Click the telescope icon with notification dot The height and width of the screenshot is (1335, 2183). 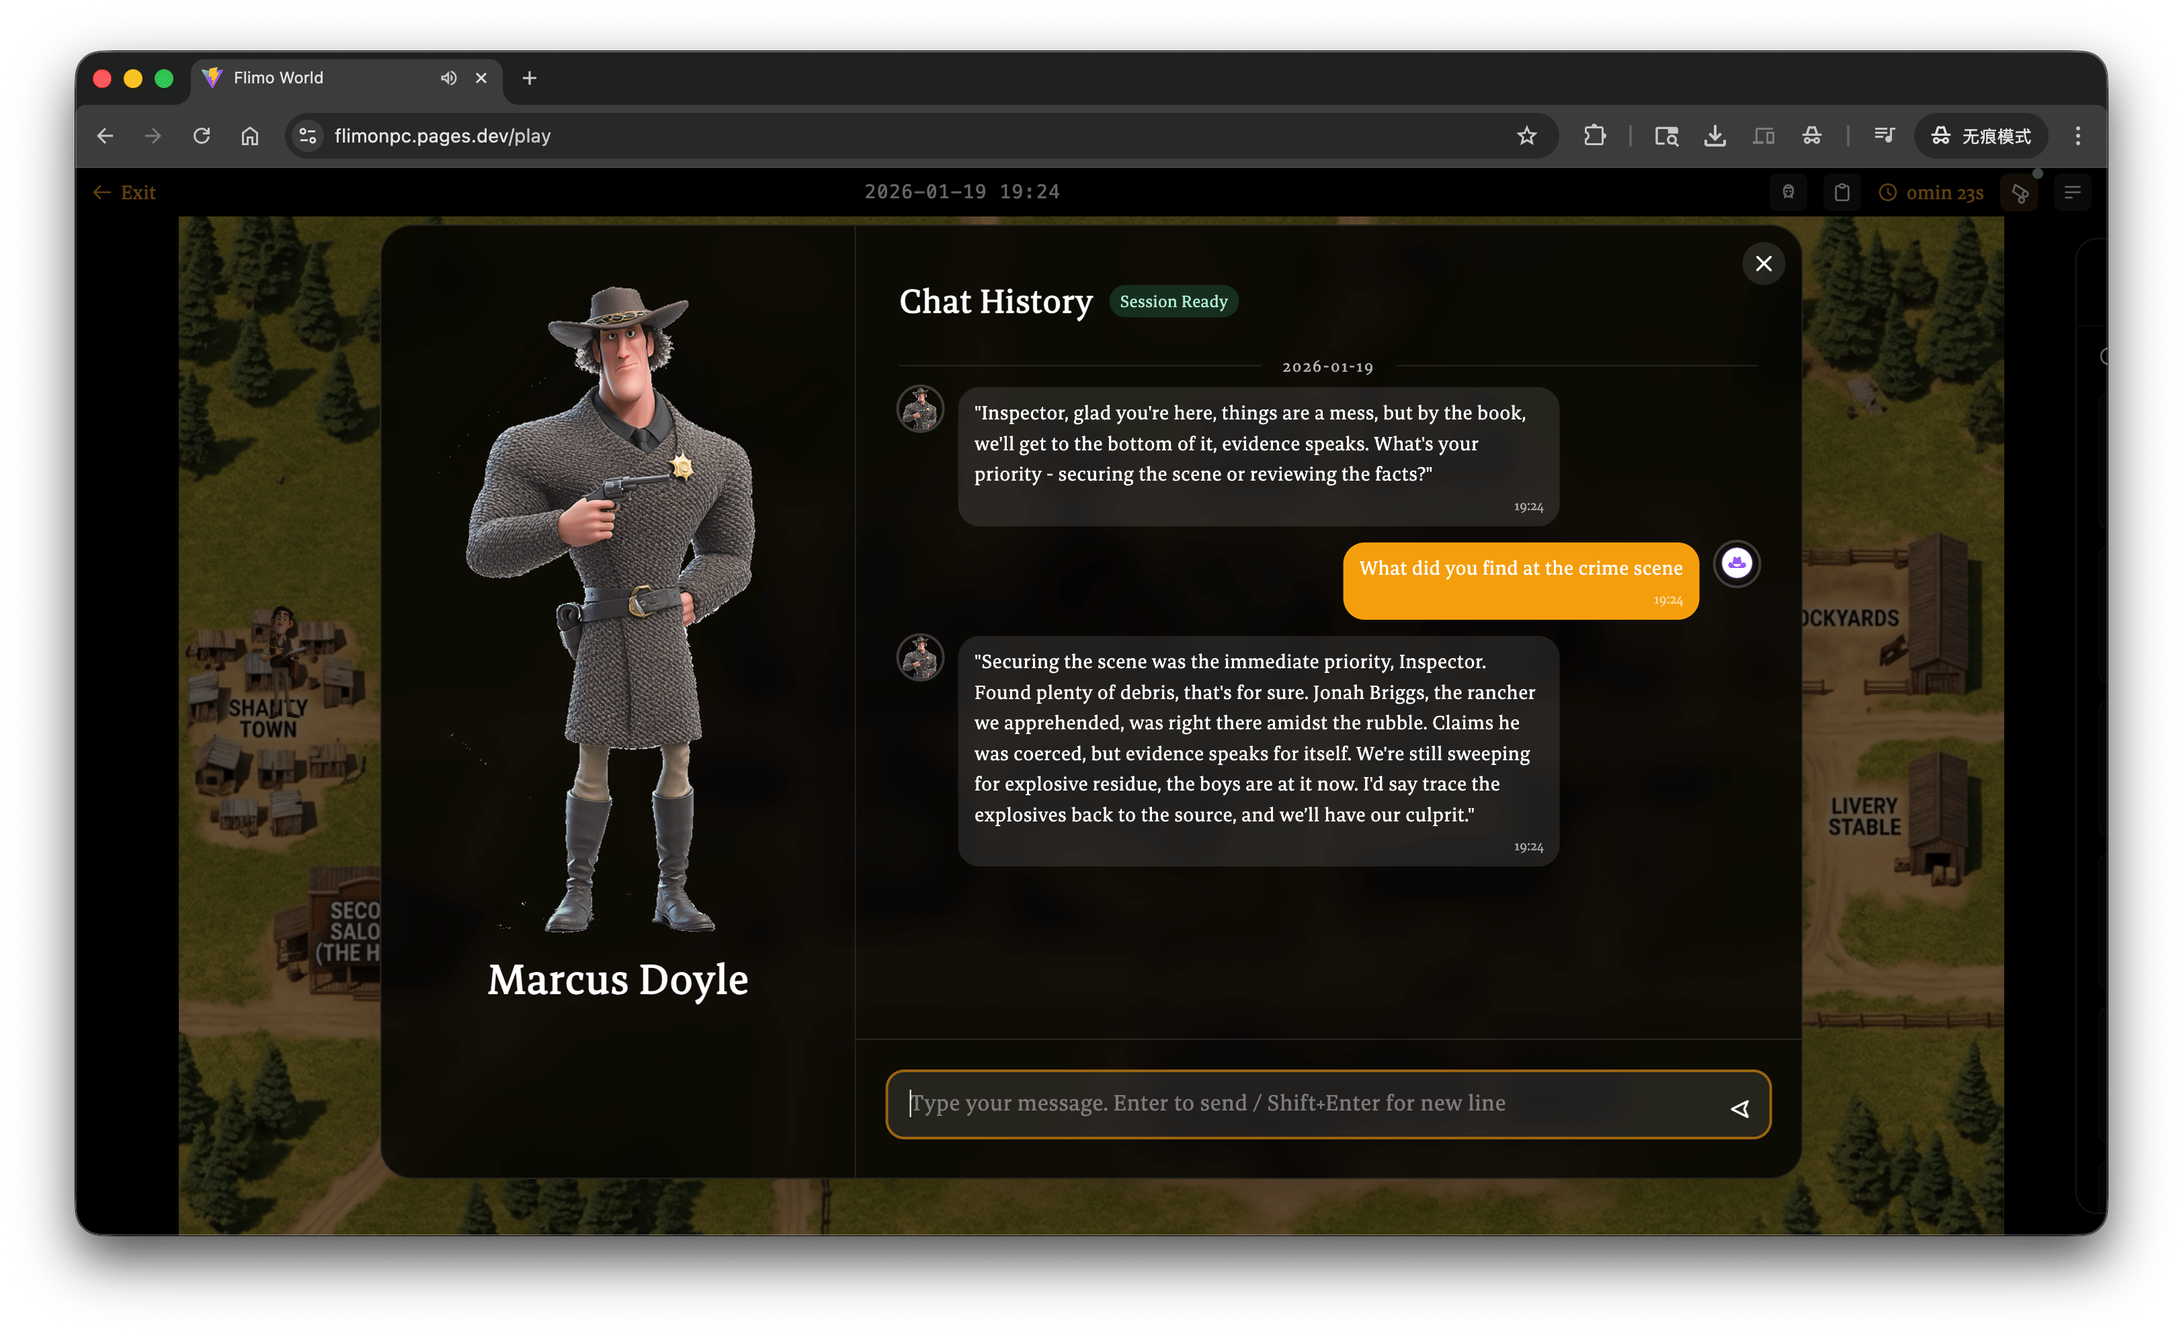click(x=2019, y=192)
